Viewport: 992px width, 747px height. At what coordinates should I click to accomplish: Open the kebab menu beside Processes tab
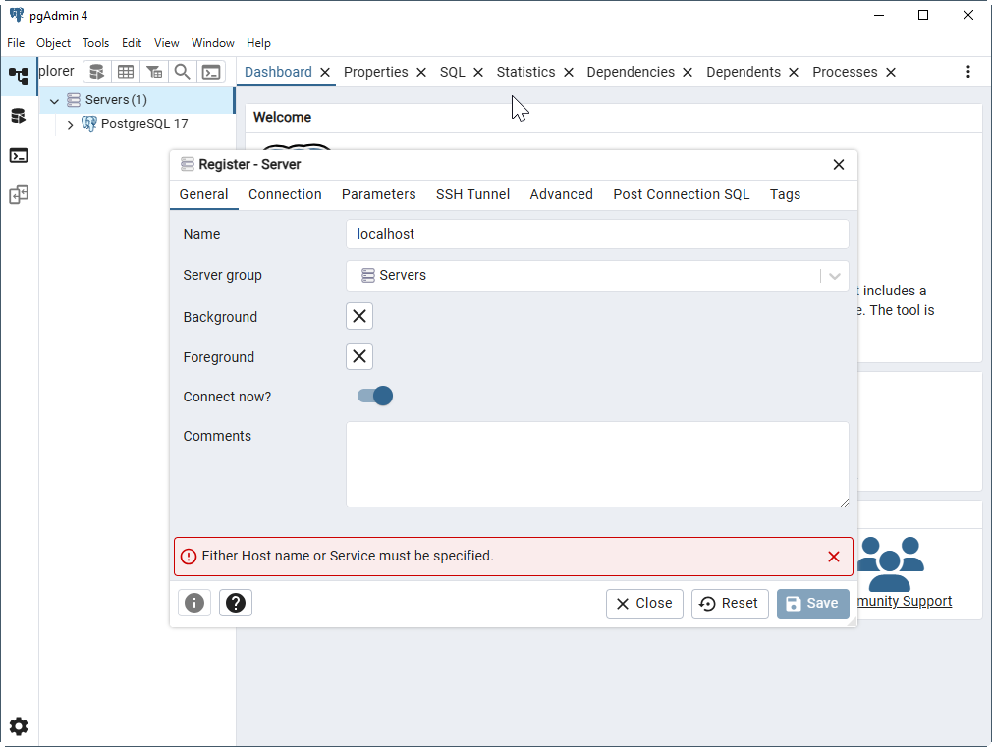pos(968,72)
